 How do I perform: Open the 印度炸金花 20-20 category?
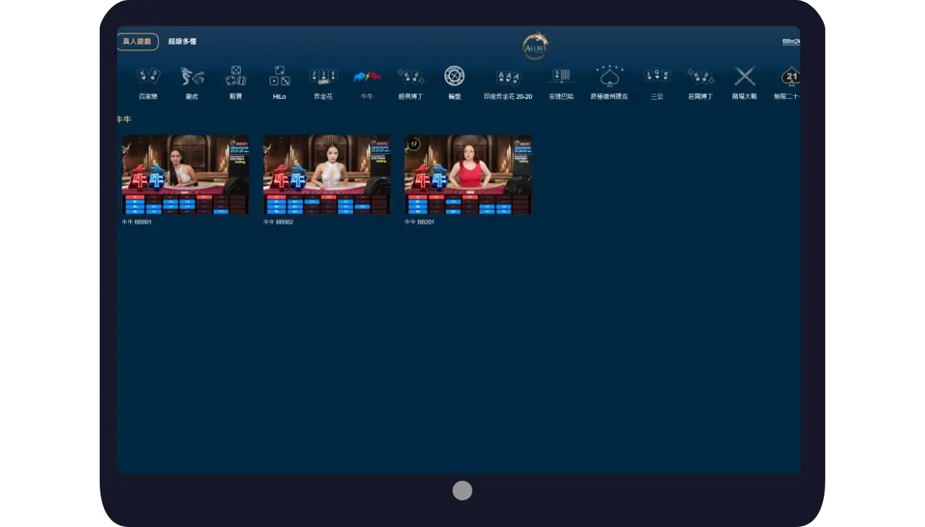pos(508,83)
